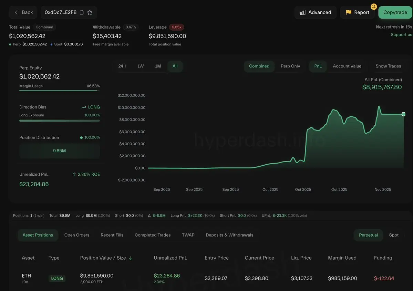Click the Funding column header
413x291 pixels.
pyautogui.click(x=383, y=258)
